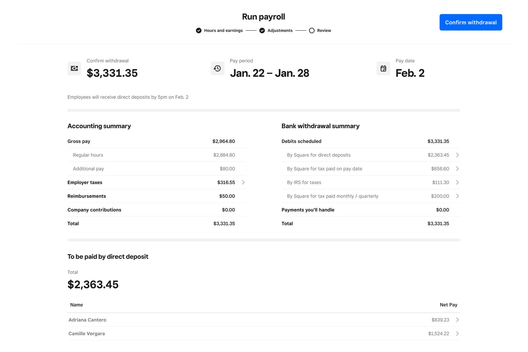Expand By IRS for taxes chevron
528x352 pixels.
coord(457,182)
